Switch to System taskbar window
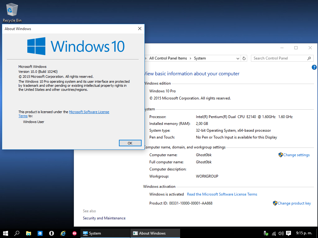Viewport: 318px width, 238px height. [105, 233]
